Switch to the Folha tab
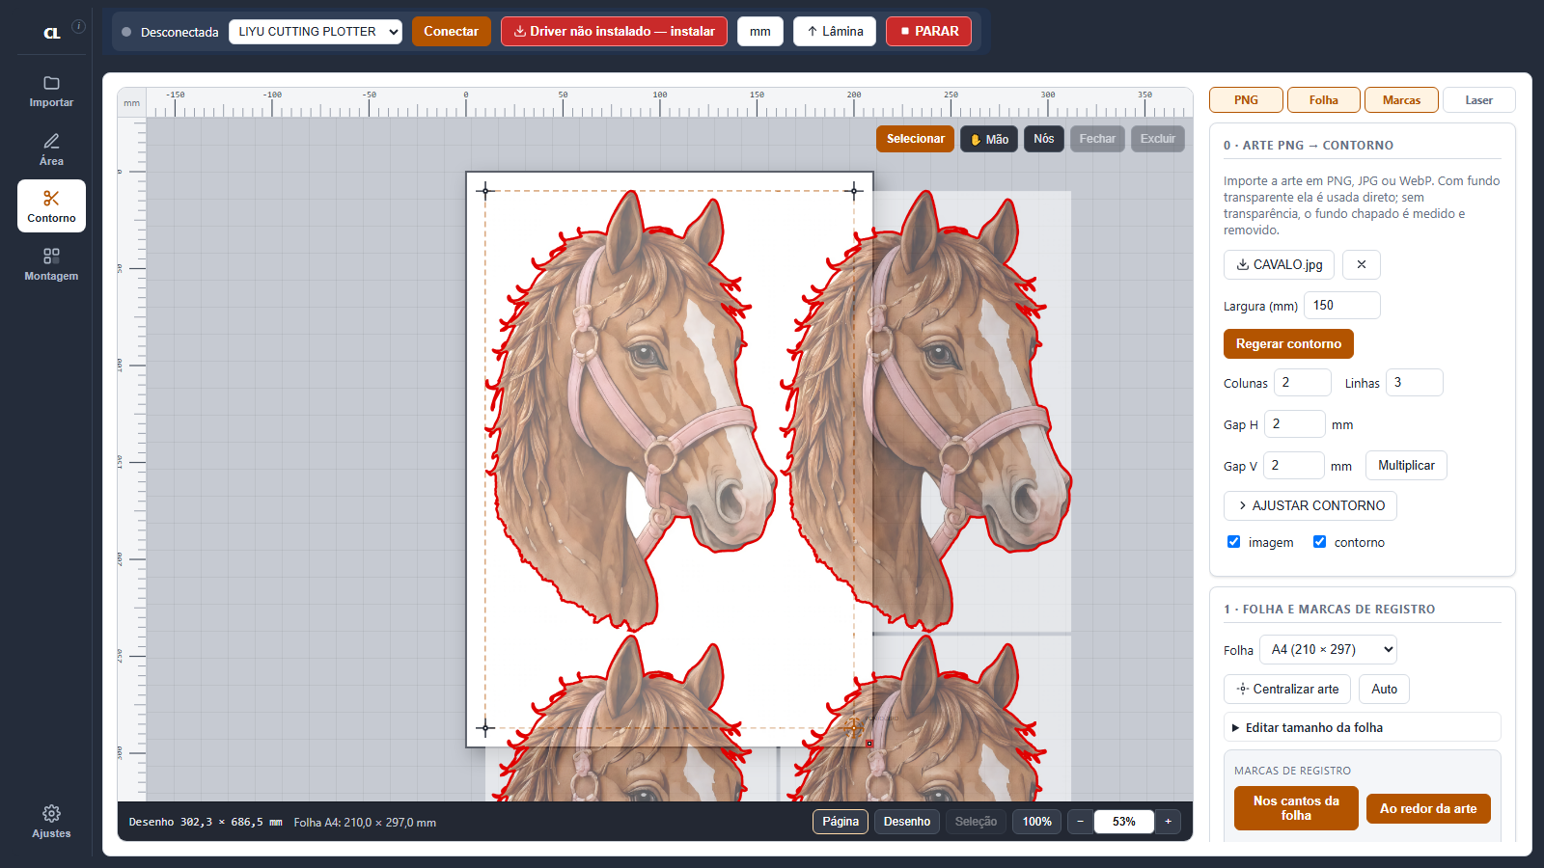Viewport: 1544px width, 868px height. [1323, 99]
